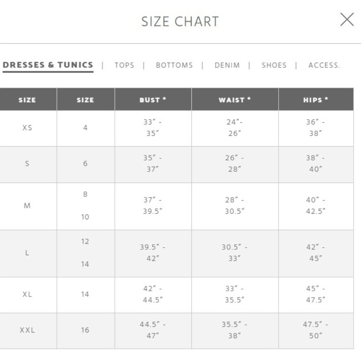Click the S size label
Screen dimensions: 361x361
(x=27, y=164)
